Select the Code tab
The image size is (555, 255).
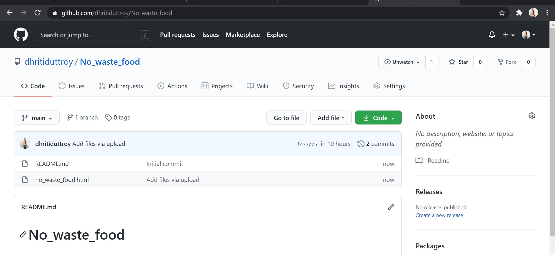pos(33,86)
